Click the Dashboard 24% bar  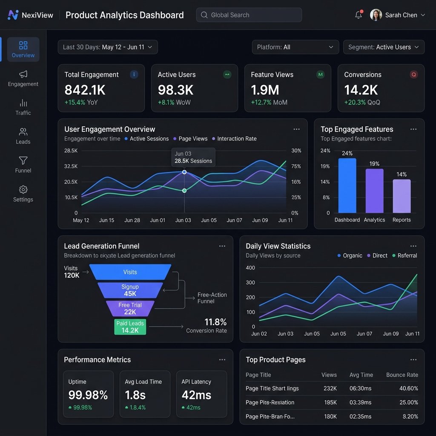(347, 186)
